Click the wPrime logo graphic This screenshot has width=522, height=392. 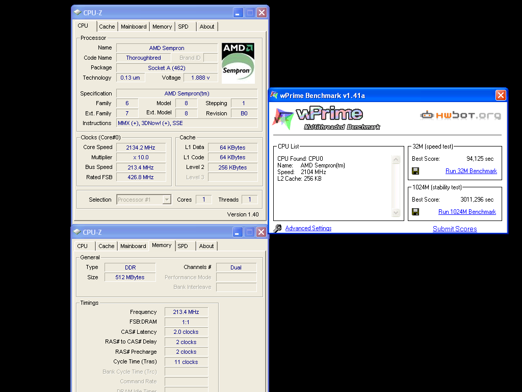pos(326,118)
